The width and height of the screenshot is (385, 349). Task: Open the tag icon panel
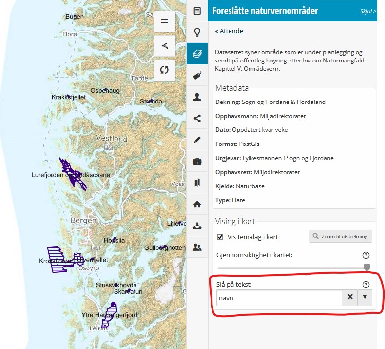pos(197,75)
